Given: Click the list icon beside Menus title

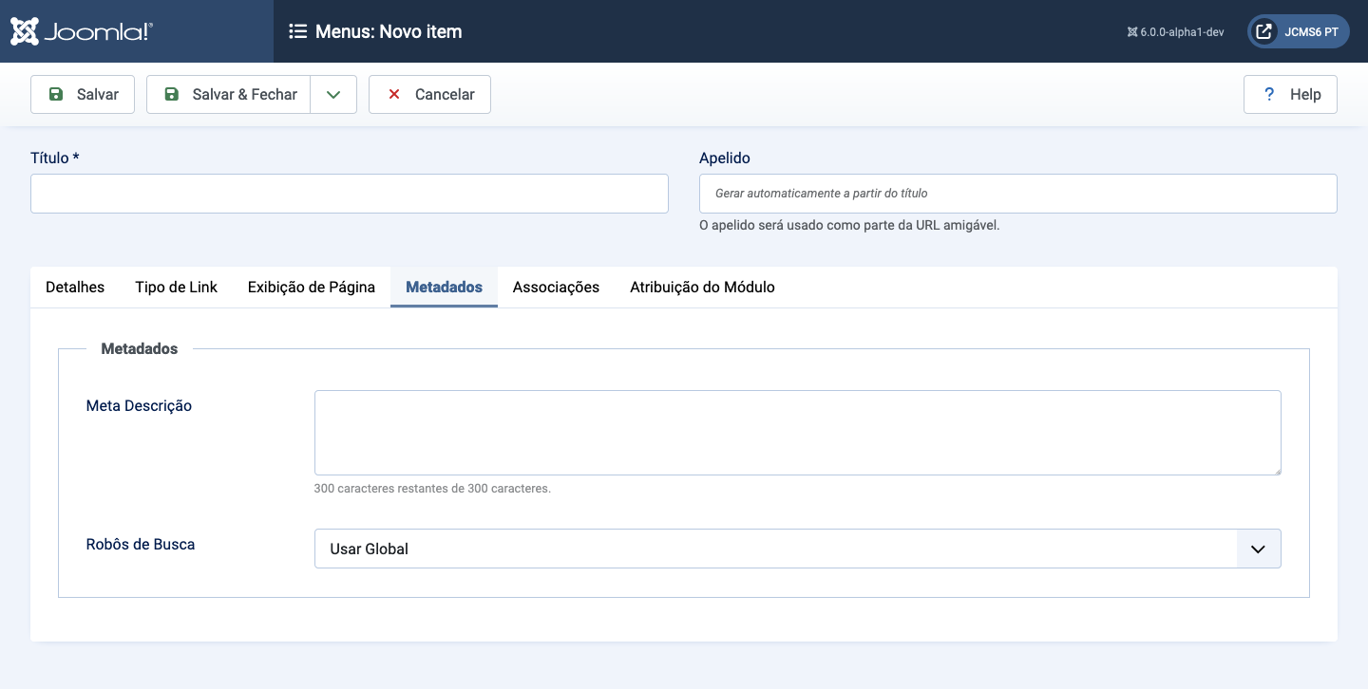Looking at the screenshot, I should pyautogui.click(x=297, y=31).
